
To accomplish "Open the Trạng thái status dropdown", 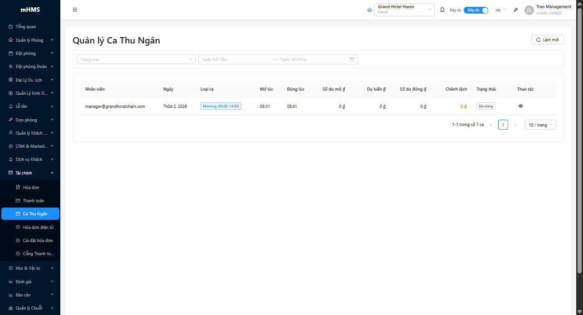I will [136, 59].
